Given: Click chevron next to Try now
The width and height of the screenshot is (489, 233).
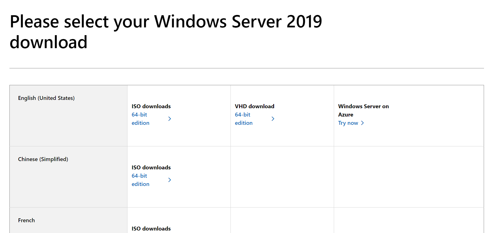Looking at the screenshot, I should [362, 123].
